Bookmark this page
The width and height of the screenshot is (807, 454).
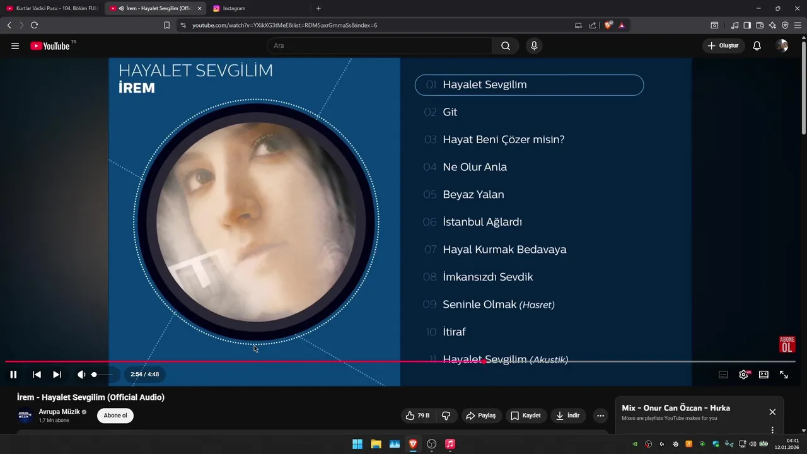pyautogui.click(x=166, y=25)
